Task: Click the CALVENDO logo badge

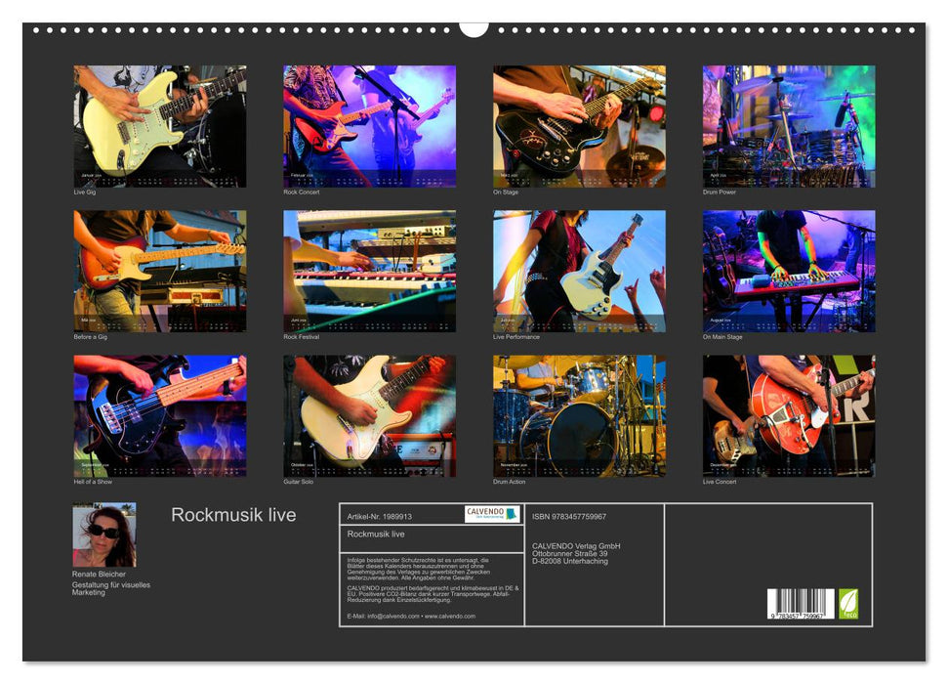Action: tap(491, 514)
